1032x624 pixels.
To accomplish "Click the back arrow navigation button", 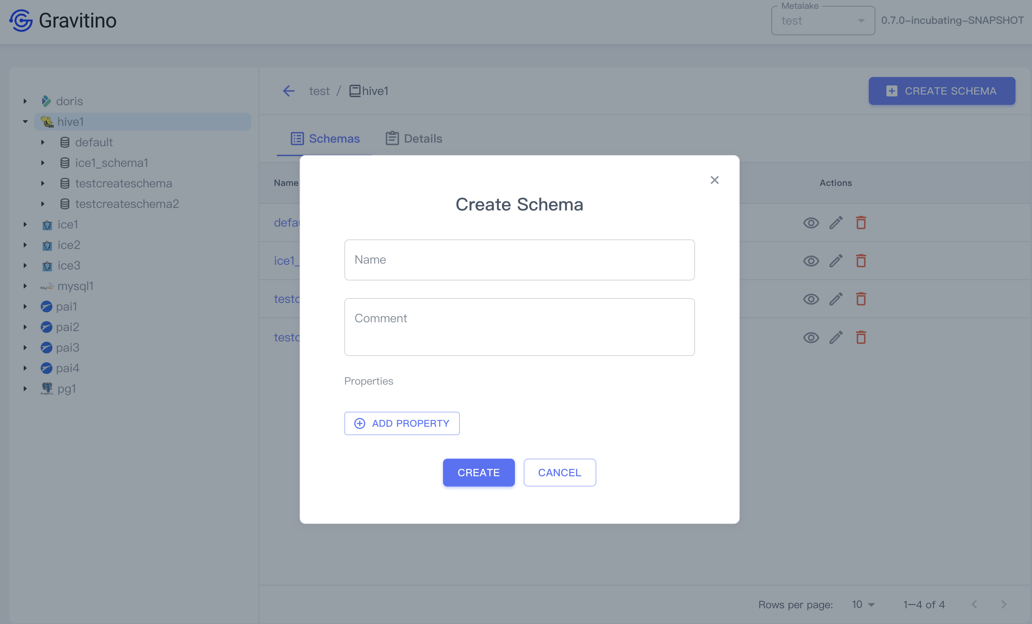I will point(289,91).
